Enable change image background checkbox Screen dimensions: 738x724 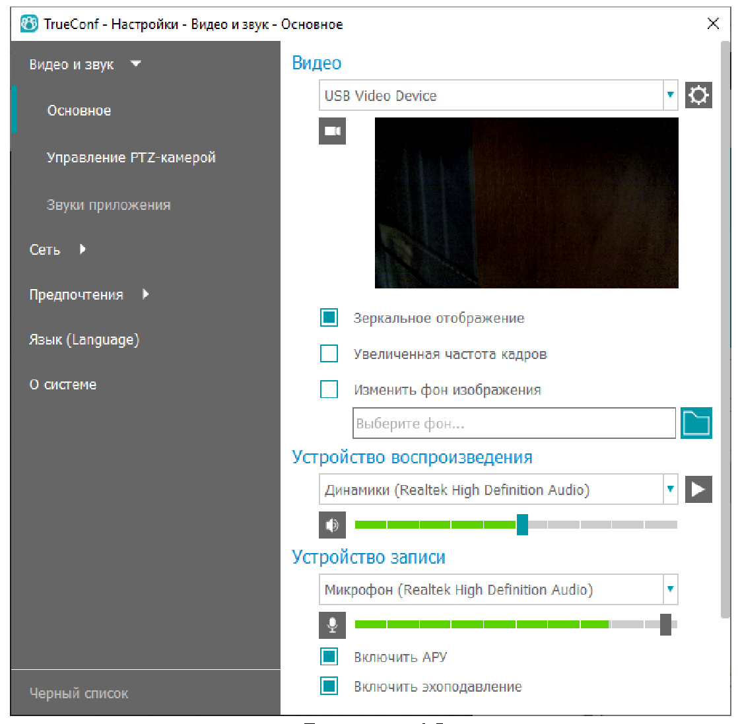(329, 389)
